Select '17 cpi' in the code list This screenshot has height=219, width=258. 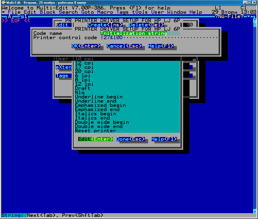[x=127, y=67]
